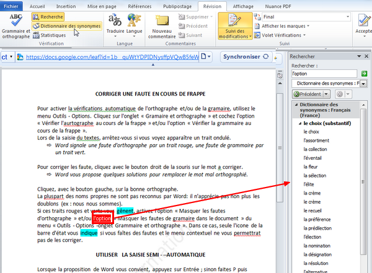Click the Rechercher search input field
Viewport: 372px width, 273px height.
pyautogui.click(x=324, y=74)
